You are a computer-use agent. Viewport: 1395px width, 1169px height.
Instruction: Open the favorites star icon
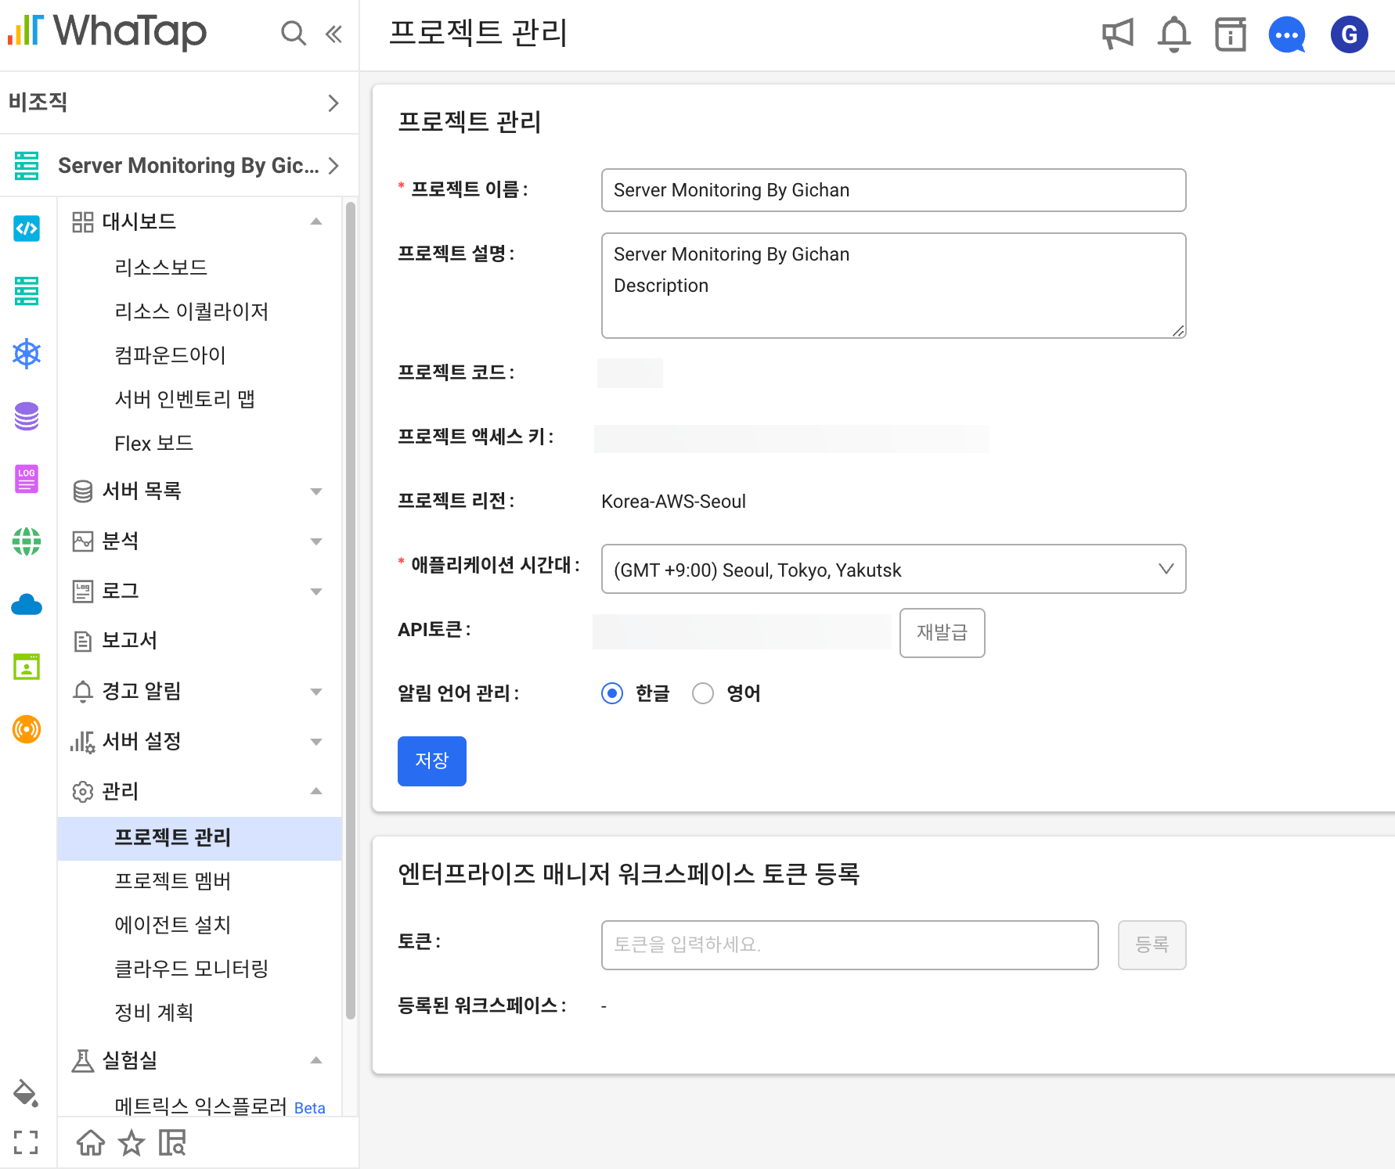[x=132, y=1142]
